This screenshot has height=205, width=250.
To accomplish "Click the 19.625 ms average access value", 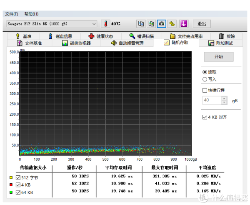I will pyautogui.click(x=122, y=176).
